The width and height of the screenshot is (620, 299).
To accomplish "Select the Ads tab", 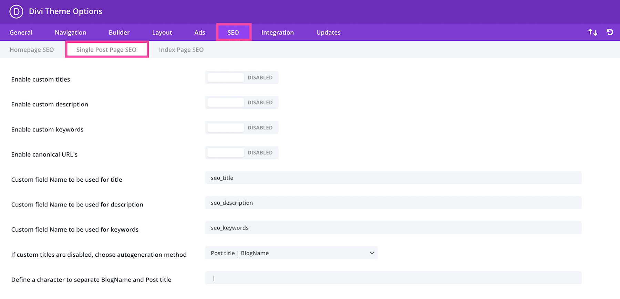I will click(199, 33).
